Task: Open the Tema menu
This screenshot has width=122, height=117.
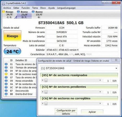Action: (35, 8)
